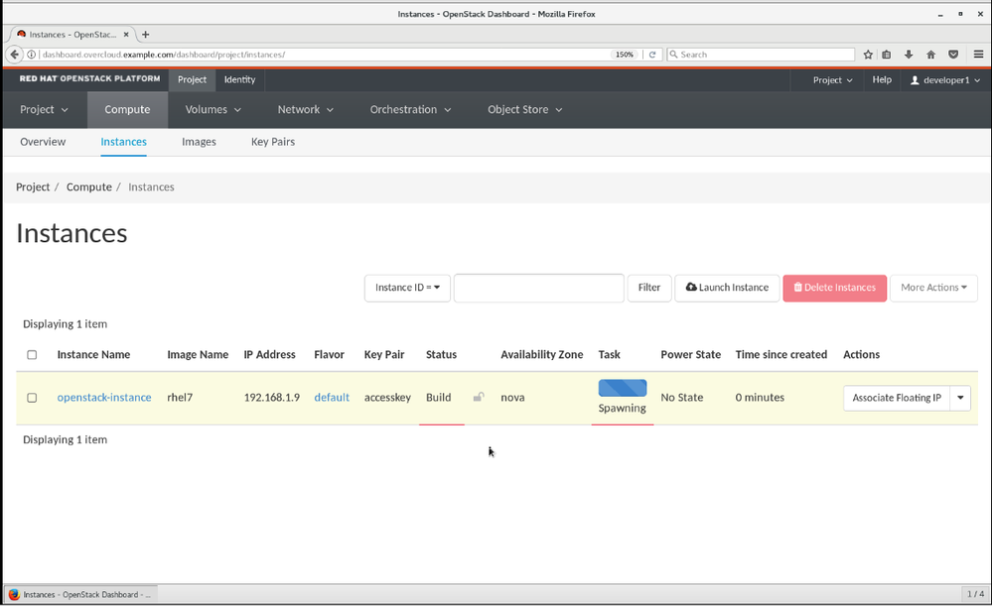Screen dimensions: 992x606
Task: Open the More Actions dropdown
Action: point(933,288)
